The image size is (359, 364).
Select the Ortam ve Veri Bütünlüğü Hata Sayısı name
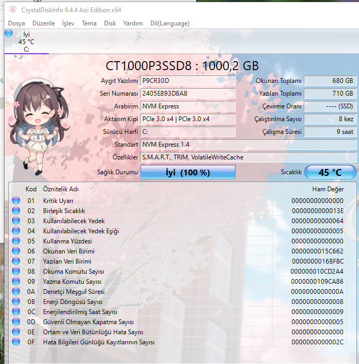[93, 332]
